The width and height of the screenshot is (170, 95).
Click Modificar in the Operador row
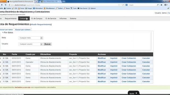102,62
